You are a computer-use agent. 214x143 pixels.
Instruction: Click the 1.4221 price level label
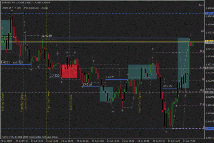tap(110, 77)
